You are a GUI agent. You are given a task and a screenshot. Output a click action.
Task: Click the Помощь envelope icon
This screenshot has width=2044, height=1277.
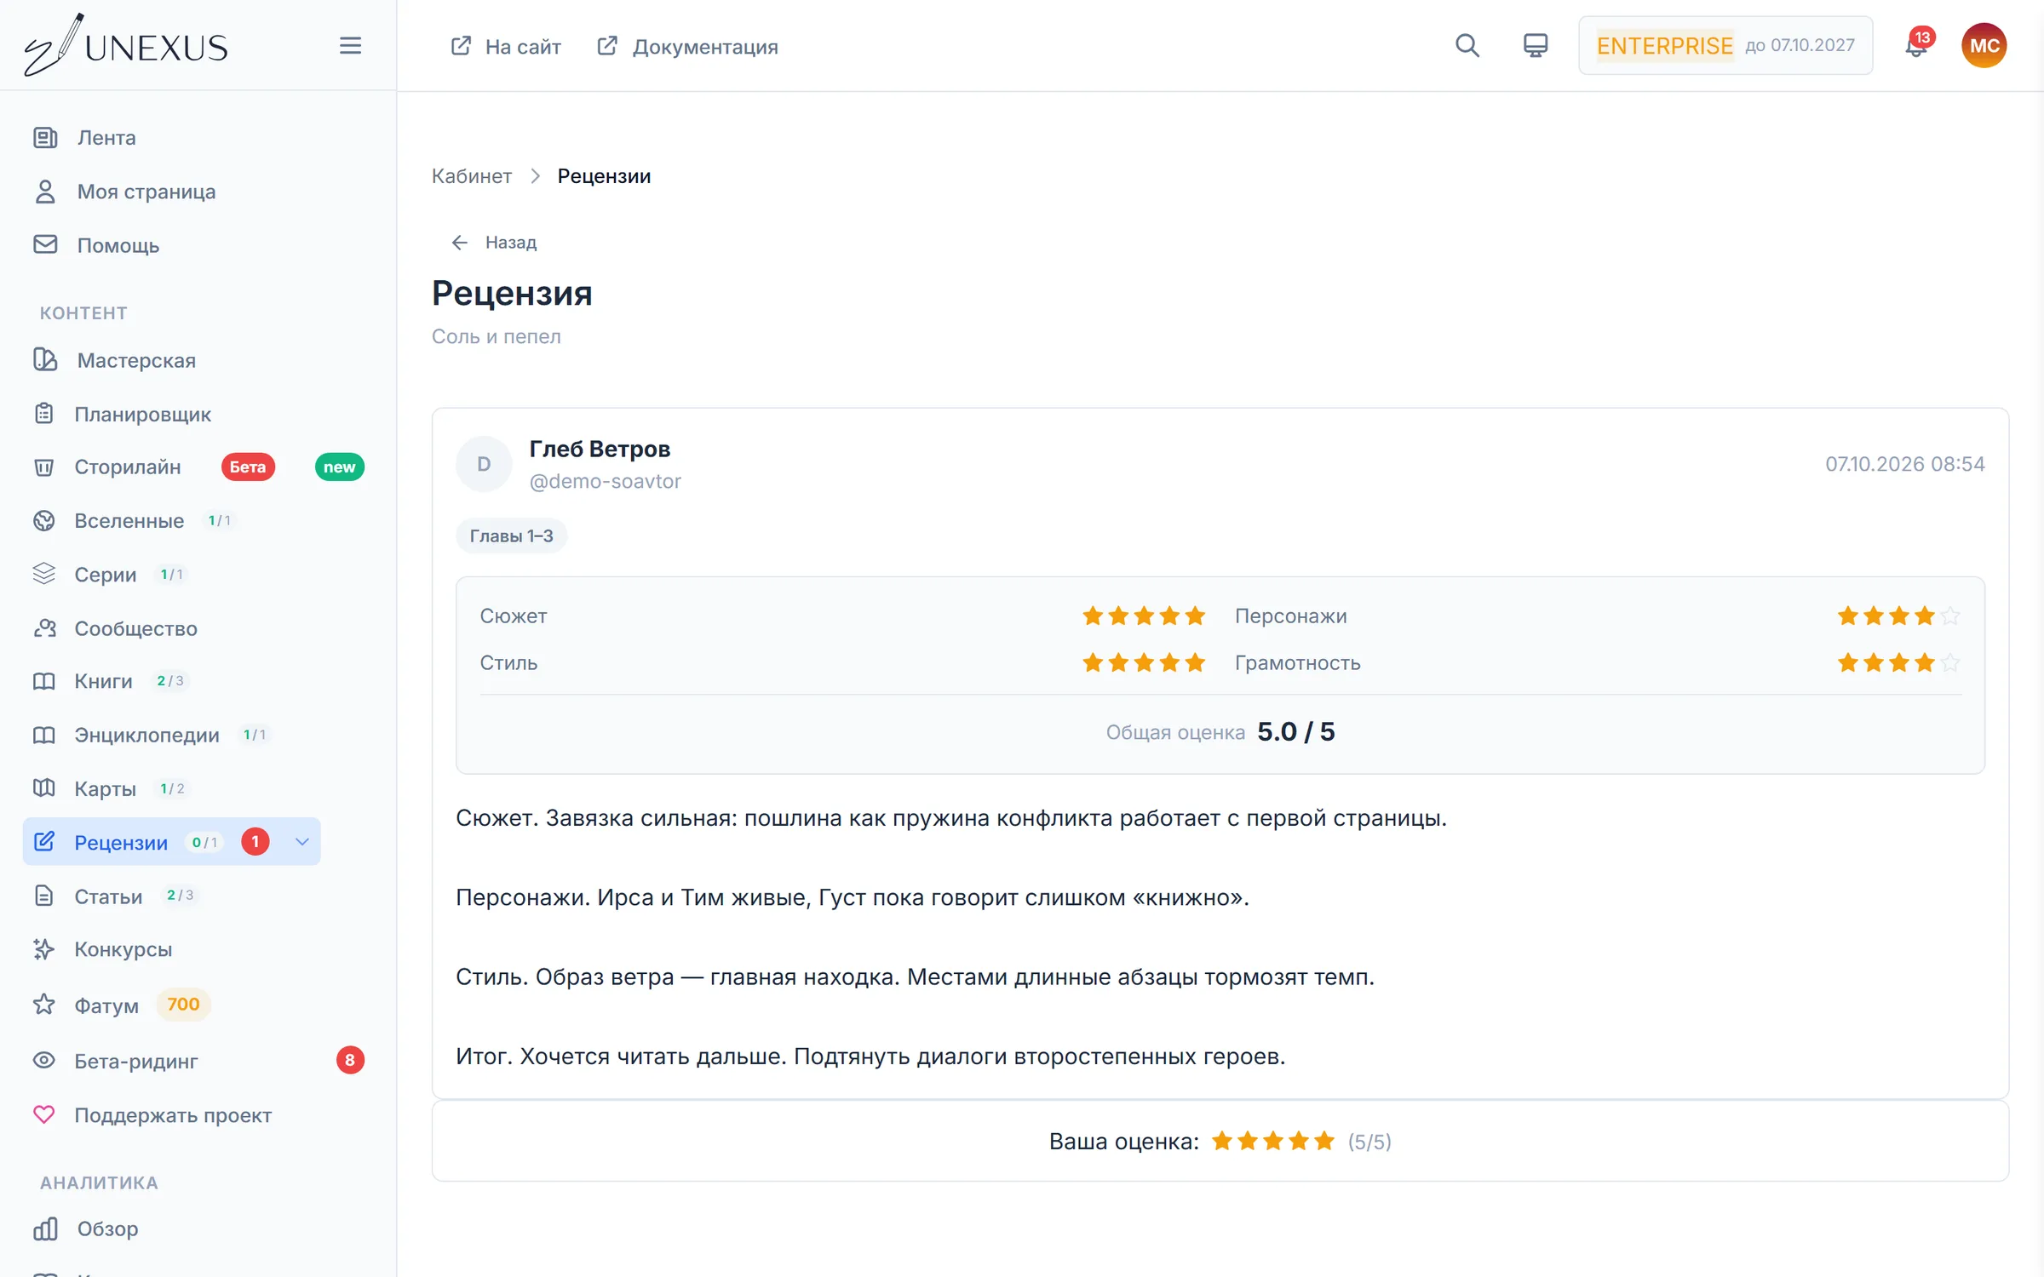(45, 245)
